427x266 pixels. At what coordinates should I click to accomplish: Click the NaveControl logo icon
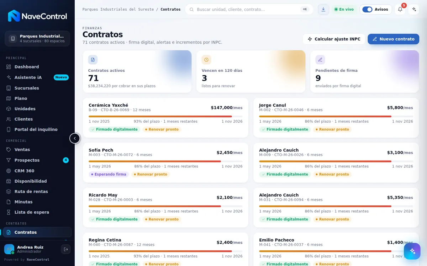pyautogui.click(x=14, y=16)
